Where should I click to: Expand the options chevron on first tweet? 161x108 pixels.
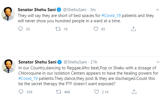(x=157, y=10)
